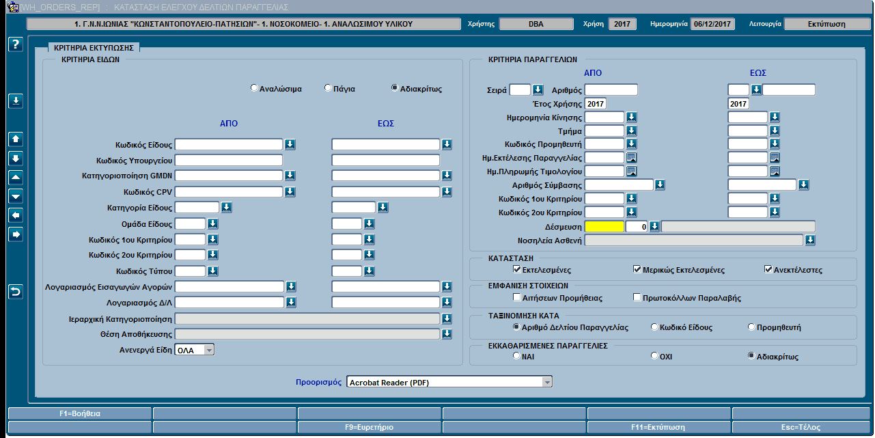This screenshot has width=875, height=438.
Task: Open lookup for Κωδικός CPV ΑΠΟ field
Action: 290,192
